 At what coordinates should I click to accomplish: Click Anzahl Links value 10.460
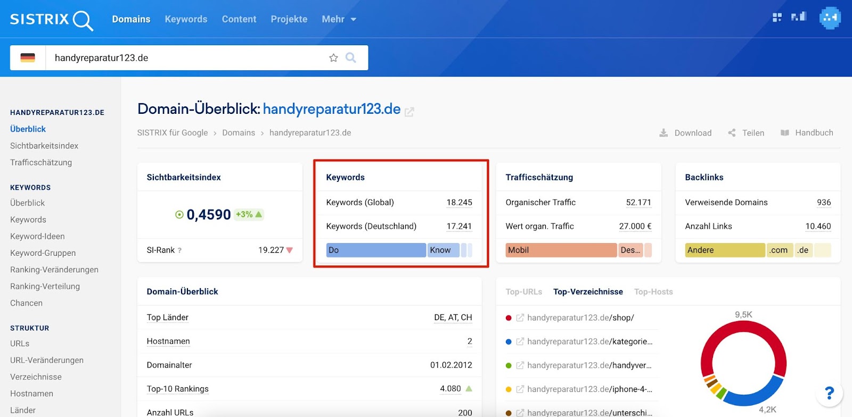(x=818, y=227)
